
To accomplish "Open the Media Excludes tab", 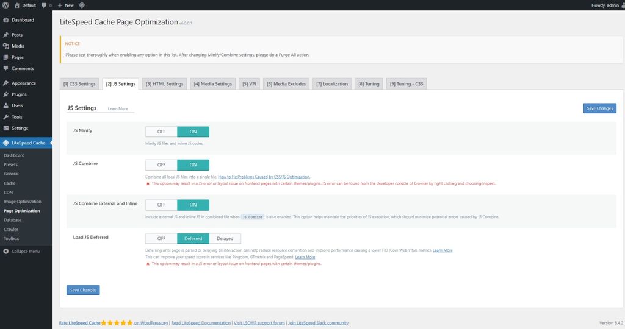I will coord(286,84).
